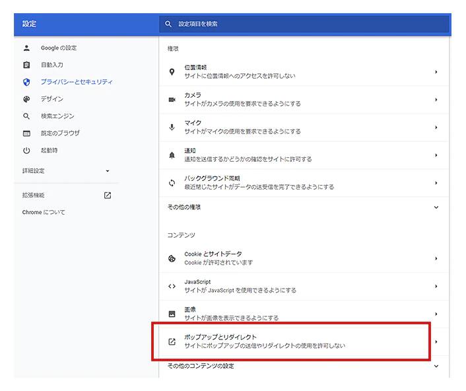Select 自動入力 in the sidebar
Image resolution: width=466 pixels, height=391 pixels.
[52, 65]
